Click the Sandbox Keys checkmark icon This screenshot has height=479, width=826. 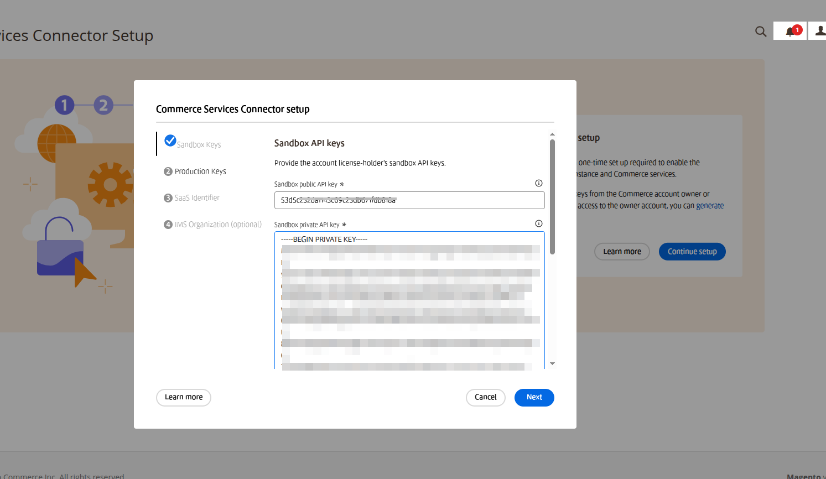coord(170,140)
